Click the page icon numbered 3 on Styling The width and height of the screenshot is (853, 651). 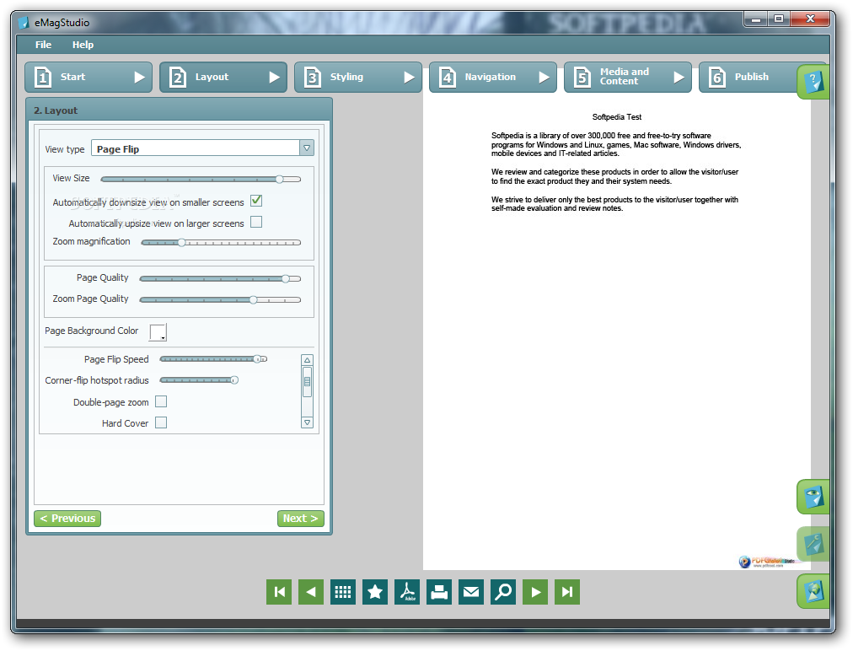312,78
